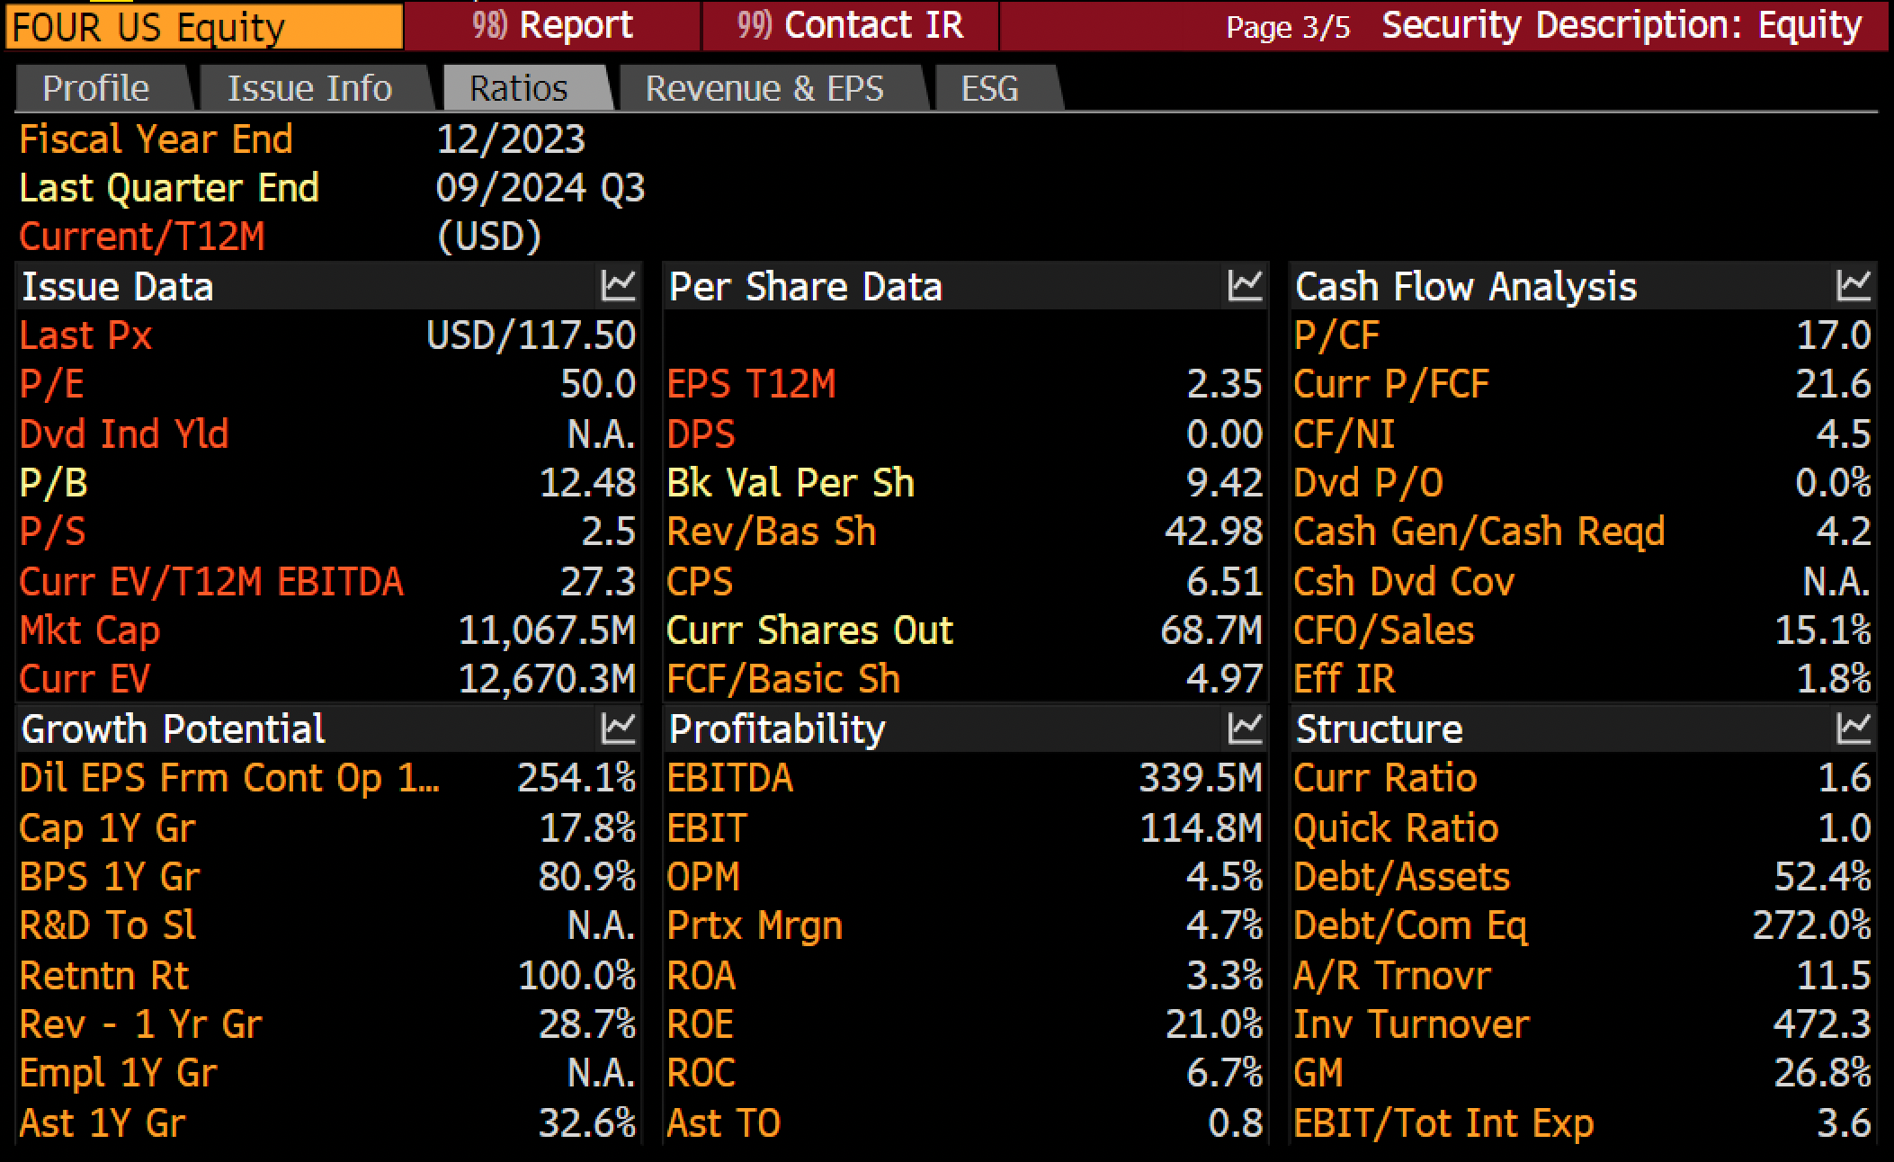Open chart icon in Issue Data header
This screenshot has height=1162, width=1894.
pos(618,286)
